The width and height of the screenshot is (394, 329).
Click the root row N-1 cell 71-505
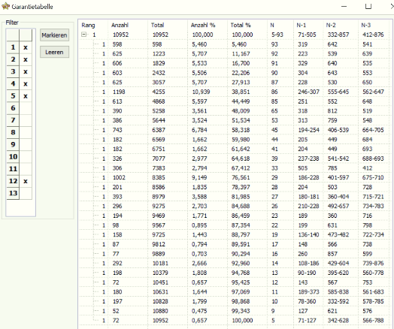(x=307, y=35)
